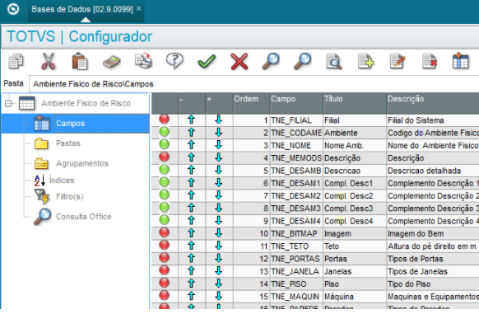
Task: Click the red status dot for TNE_MEMODS
Action: coord(165,157)
